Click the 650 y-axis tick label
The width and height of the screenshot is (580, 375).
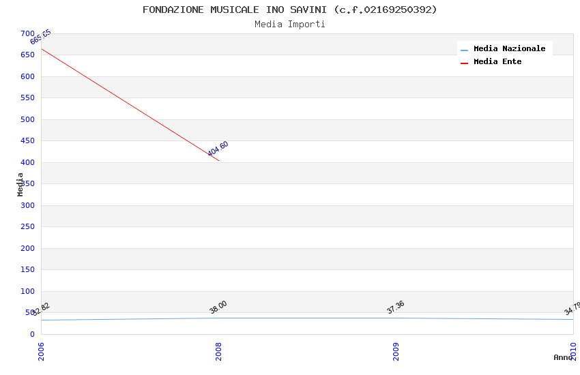pyautogui.click(x=28, y=55)
